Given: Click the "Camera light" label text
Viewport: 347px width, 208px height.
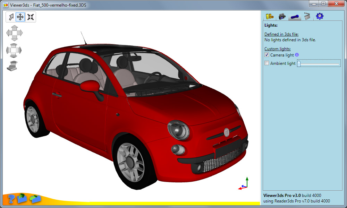Looking at the screenshot, I should point(282,55).
